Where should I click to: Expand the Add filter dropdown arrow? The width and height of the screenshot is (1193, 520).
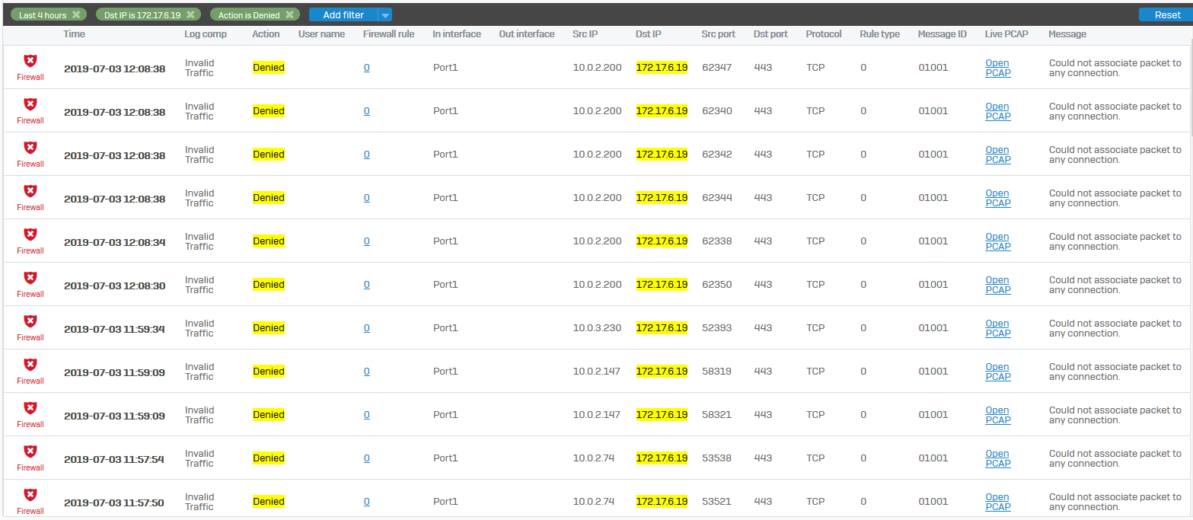point(385,14)
